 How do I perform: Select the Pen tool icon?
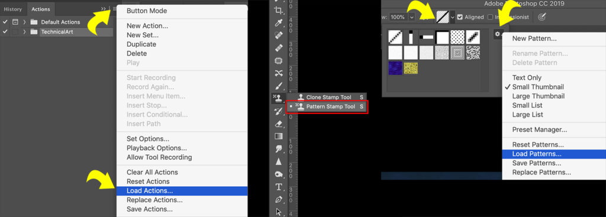(278, 200)
